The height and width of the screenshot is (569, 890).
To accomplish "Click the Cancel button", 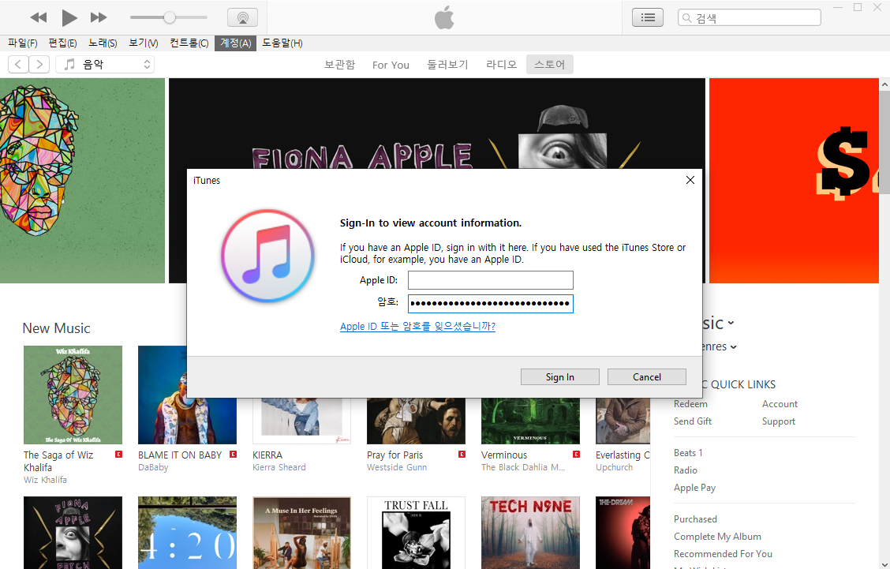I will [646, 377].
